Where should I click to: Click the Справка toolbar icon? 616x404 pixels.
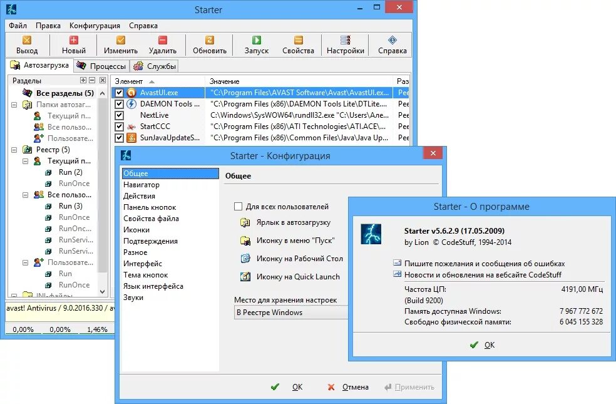(392, 40)
